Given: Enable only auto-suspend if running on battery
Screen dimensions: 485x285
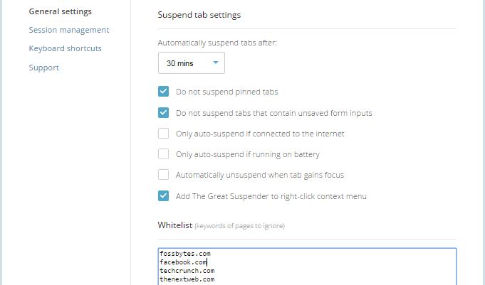Looking at the screenshot, I should [x=164, y=154].
